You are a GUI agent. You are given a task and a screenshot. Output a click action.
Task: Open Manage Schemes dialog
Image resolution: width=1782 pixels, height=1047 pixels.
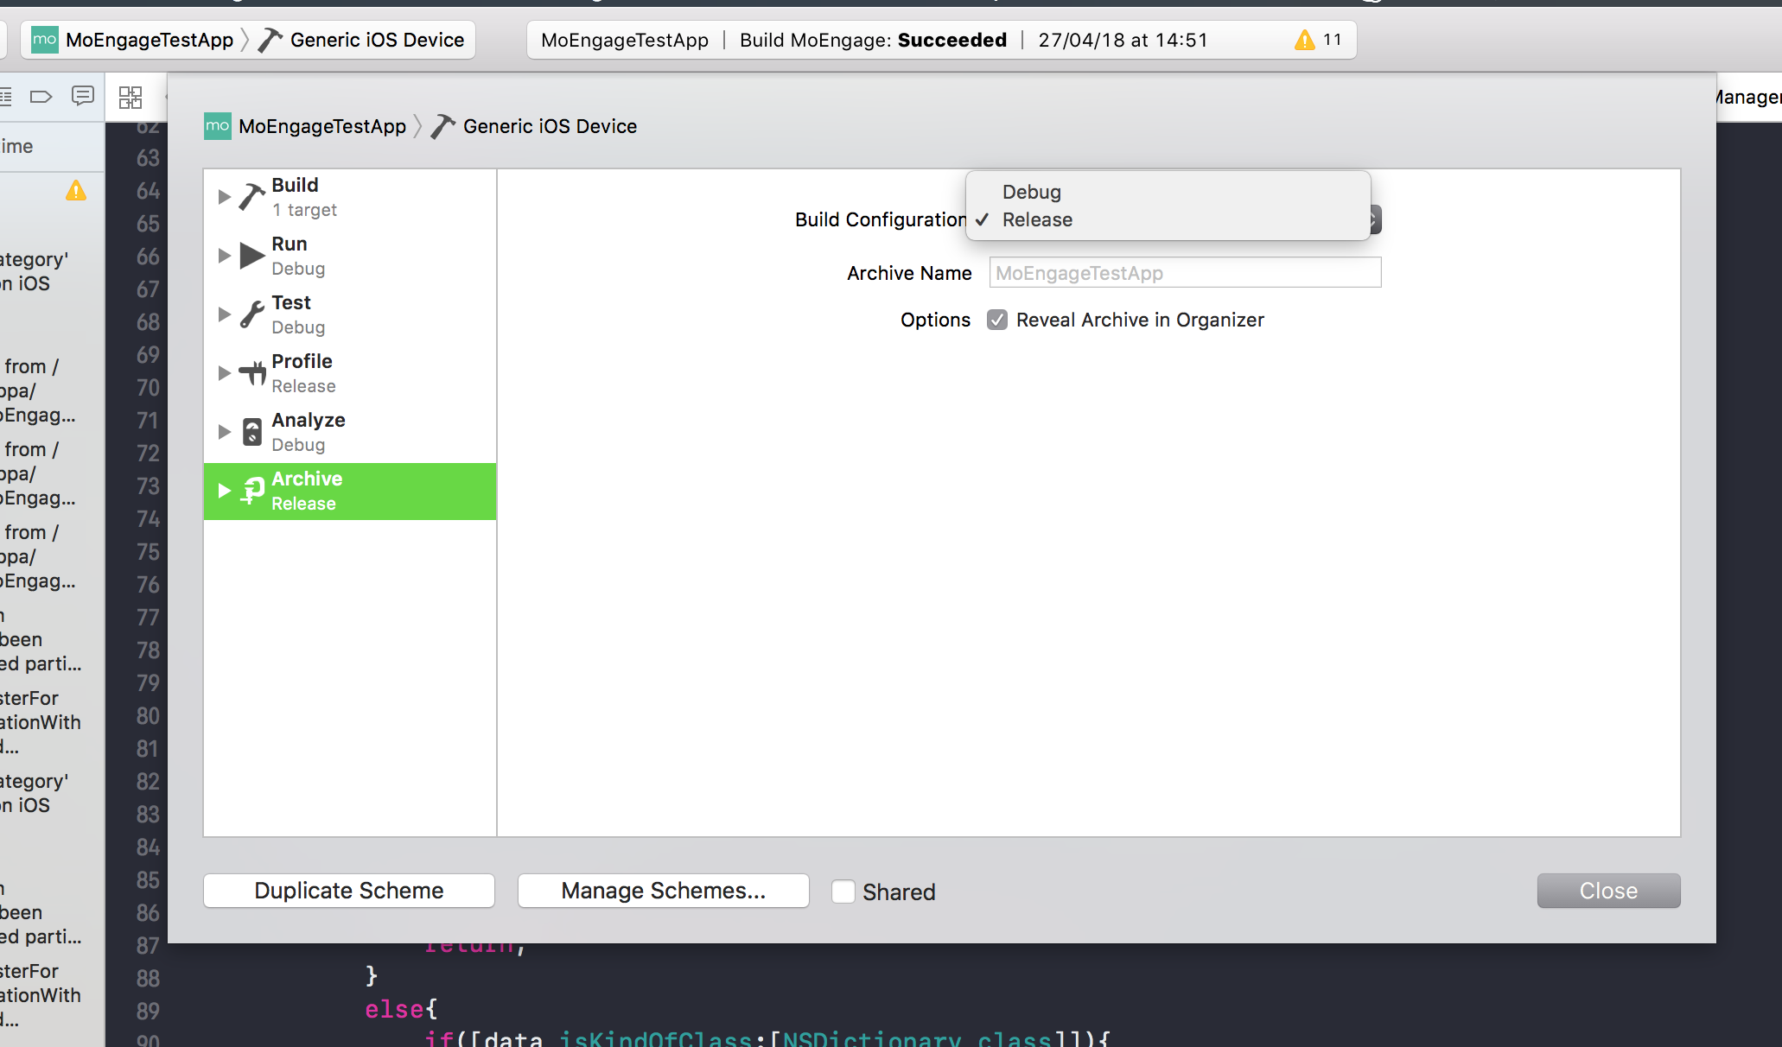[x=662, y=891]
